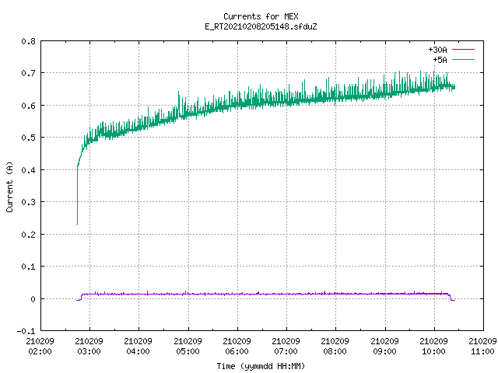Screen dimensions: 498x373
Task: Click x-axis tick label 210209 04:00
Action: point(139,346)
